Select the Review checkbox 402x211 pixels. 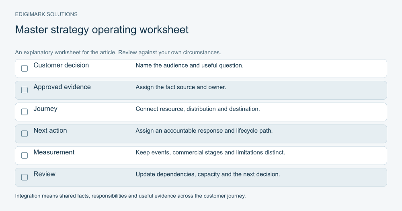point(25,177)
